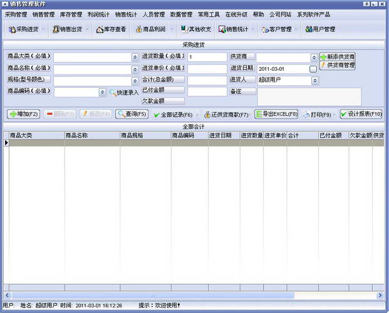Open the arrow next to 客户管理 toolbar button

coord(296,29)
